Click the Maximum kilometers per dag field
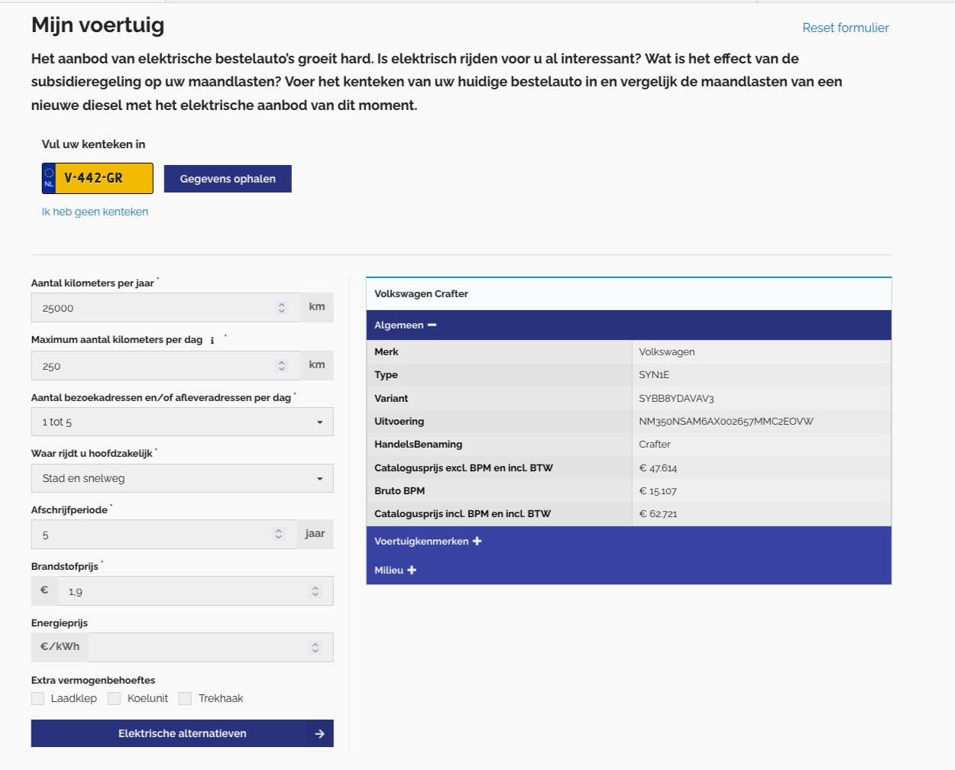 pyautogui.click(x=166, y=366)
